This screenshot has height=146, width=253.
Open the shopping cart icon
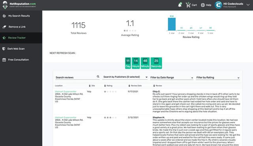188,5
